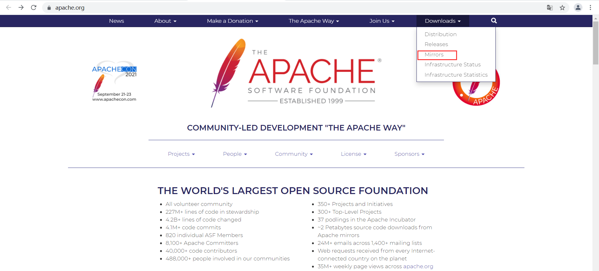Screen dimensions: 599x271
Task: Bookmark this page with the star
Action: click(562, 8)
